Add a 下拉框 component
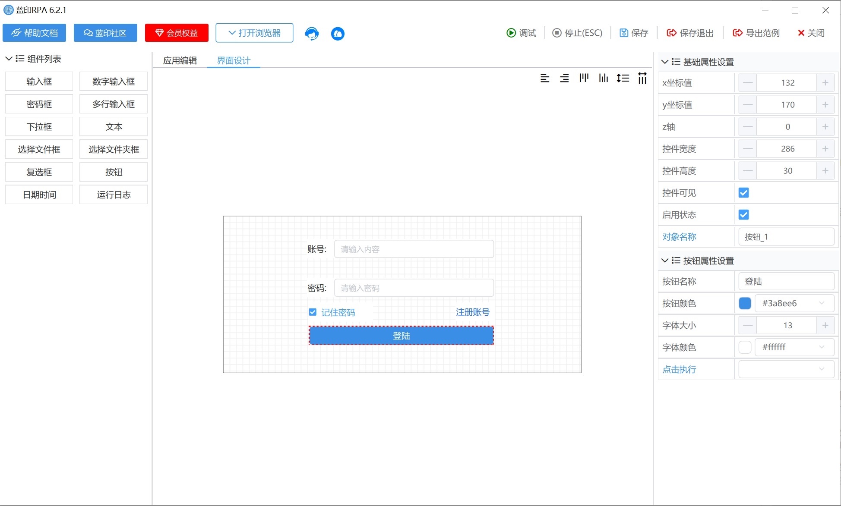 click(39, 126)
